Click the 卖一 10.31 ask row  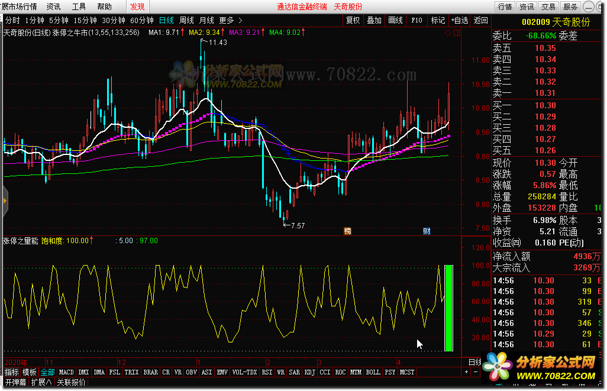coord(547,93)
